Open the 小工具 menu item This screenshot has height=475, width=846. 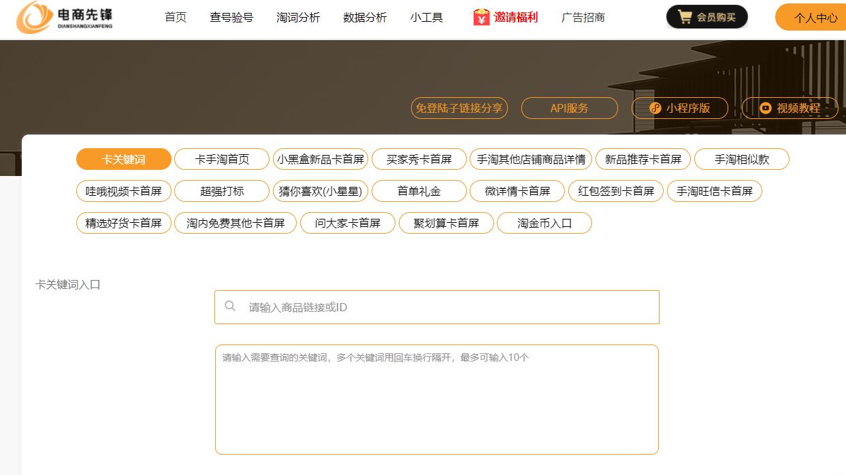click(x=425, y=17)
